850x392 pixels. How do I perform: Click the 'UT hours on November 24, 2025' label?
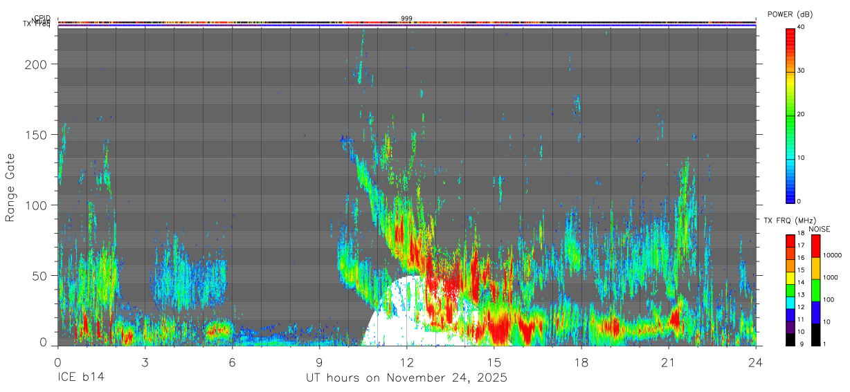[406, 378]
